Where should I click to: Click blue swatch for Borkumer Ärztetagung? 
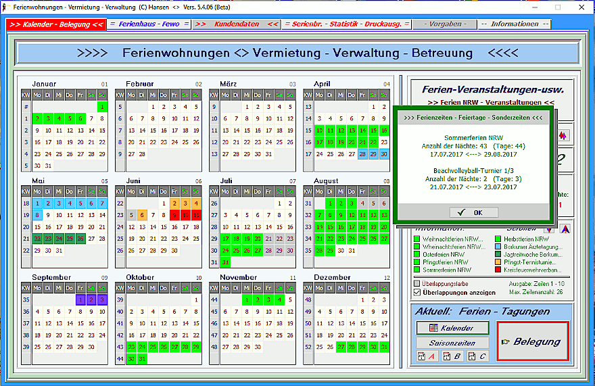[x=498, y=247]
